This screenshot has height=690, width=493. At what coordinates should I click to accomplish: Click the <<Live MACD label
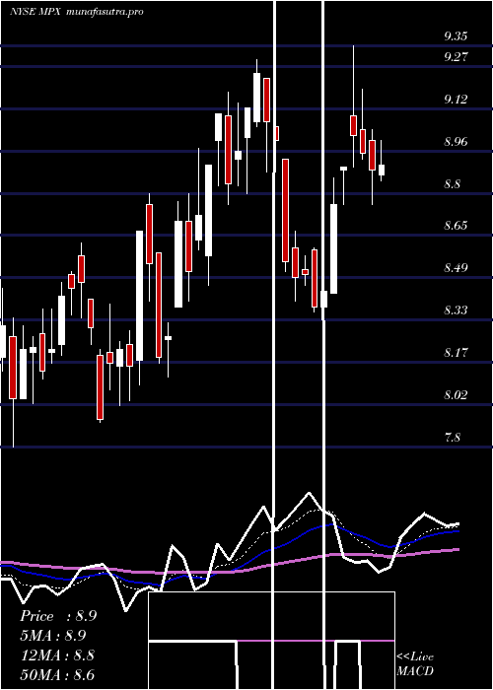coord(415,664)
